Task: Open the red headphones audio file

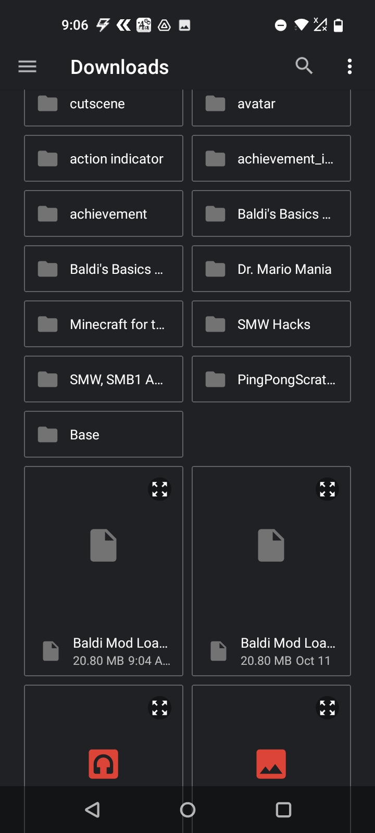Action: pyautogui.click(x=103, y=764)
